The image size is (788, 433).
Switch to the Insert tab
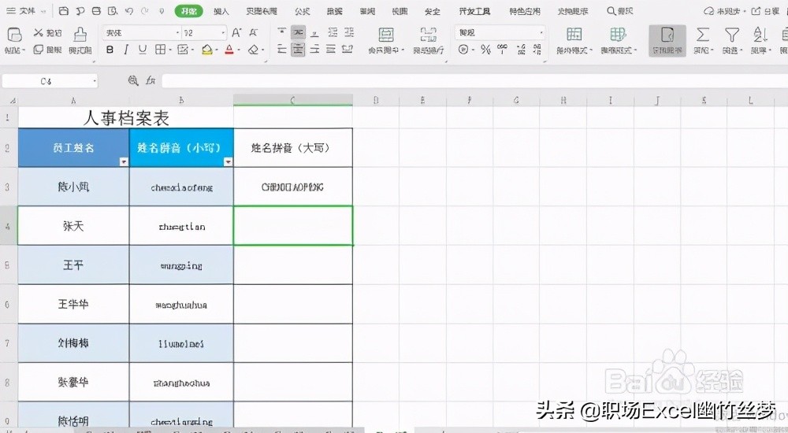pos(221,11)
